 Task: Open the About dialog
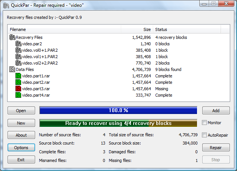click(x=21, y=135)
